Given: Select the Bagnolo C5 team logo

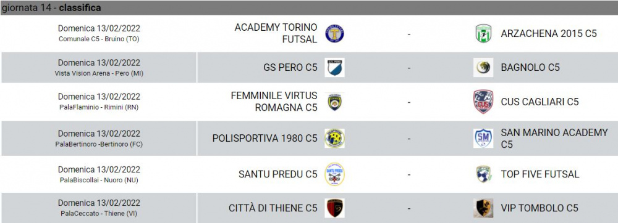Looking at the screenshot, I should [x=483, y=68].
